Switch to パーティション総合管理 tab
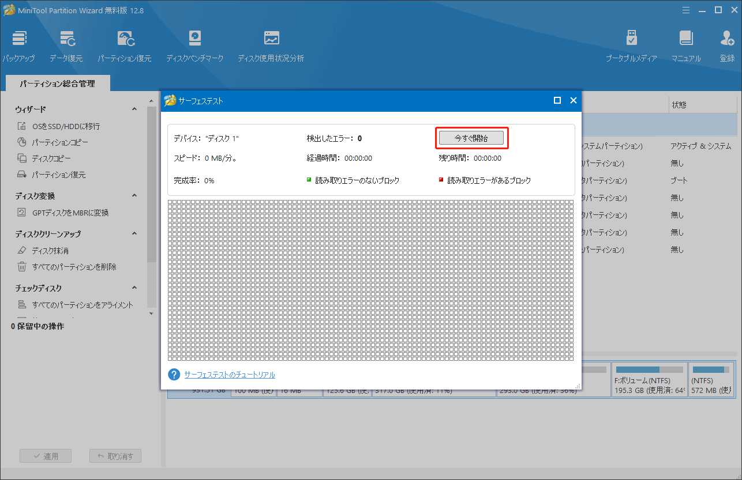The height and width of the screenshot is (480, 742). (x=57, y=84)
